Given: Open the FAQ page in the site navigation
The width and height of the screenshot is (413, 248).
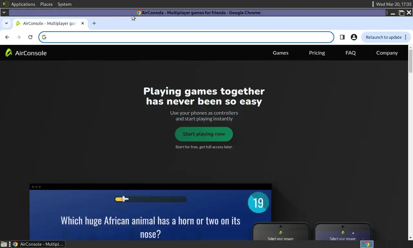Looking at the screenshot, I should coord(350,53).
